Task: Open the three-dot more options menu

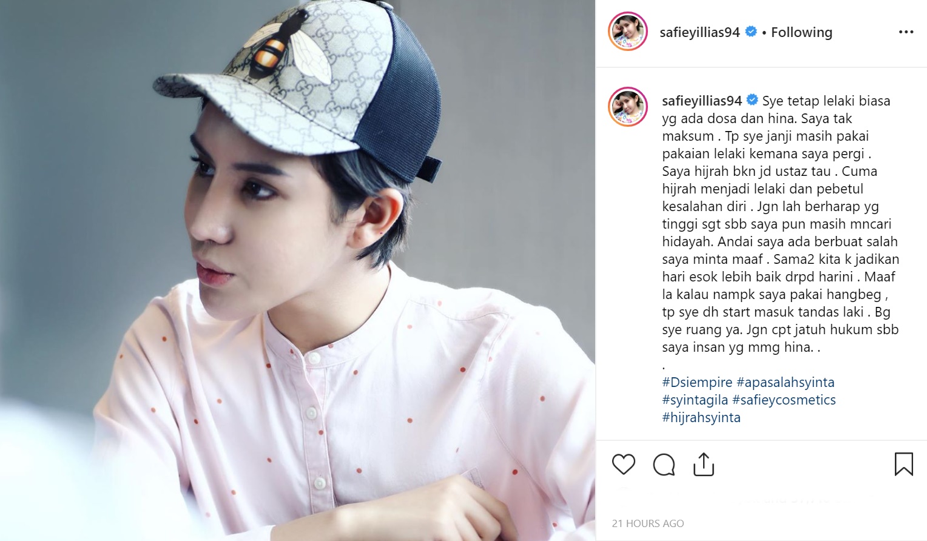Action: point(906,32)
